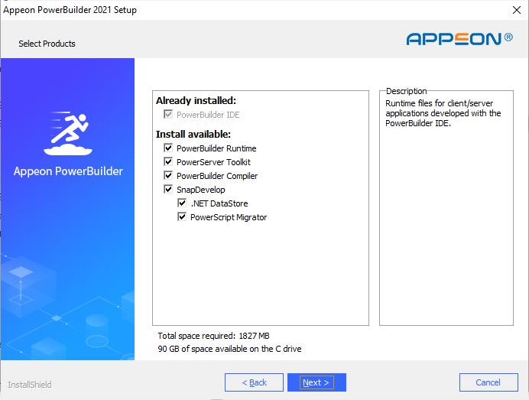This screenshot has height=400, width=529.
Task: Click the running figure PowerBuilder icon
Action: [67, 132]
